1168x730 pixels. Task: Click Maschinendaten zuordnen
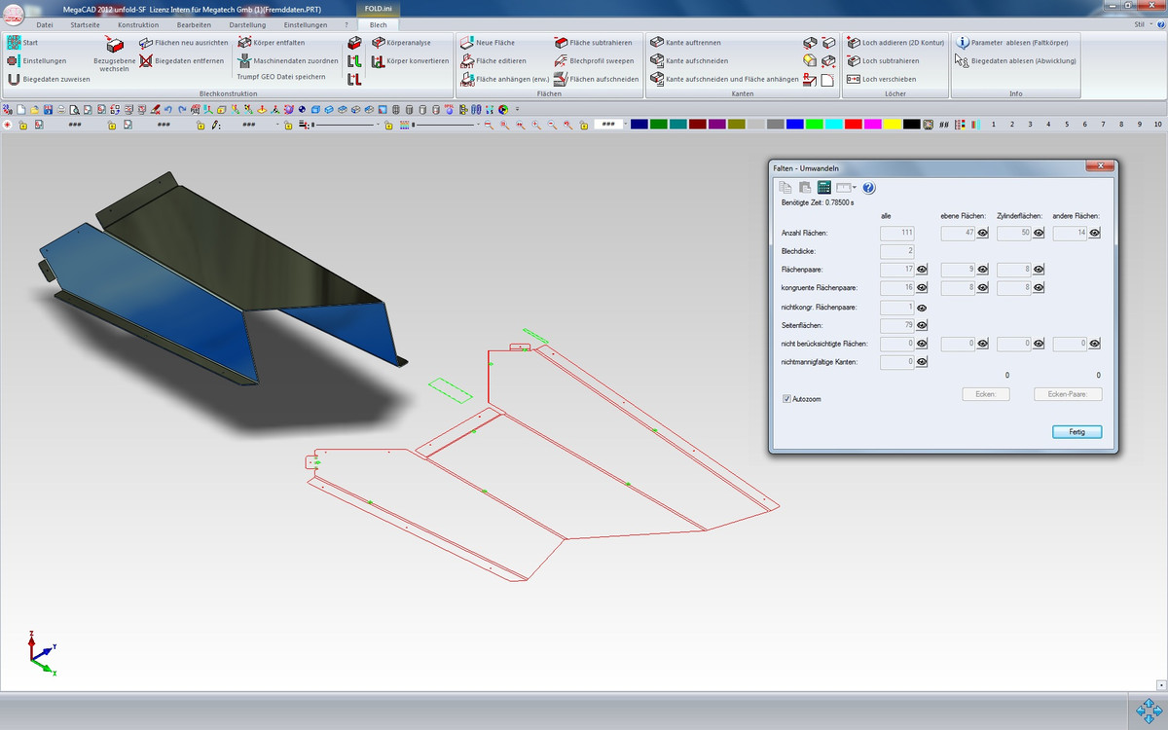(x=288, y=60)
